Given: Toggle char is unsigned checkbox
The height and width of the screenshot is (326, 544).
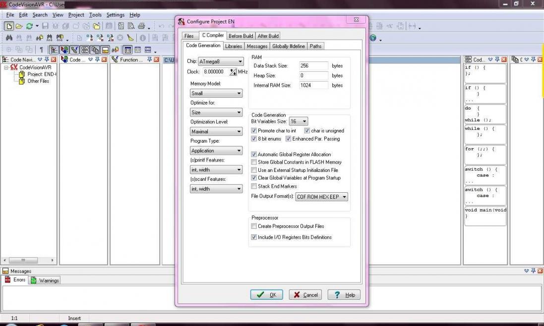Looking at the screenshot, I should (307, 131).
